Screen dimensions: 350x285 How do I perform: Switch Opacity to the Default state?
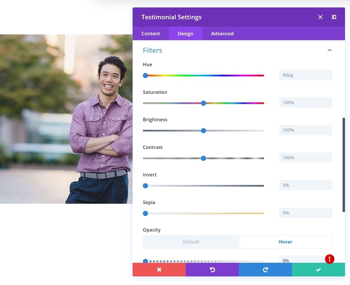[x=191, y=242]
